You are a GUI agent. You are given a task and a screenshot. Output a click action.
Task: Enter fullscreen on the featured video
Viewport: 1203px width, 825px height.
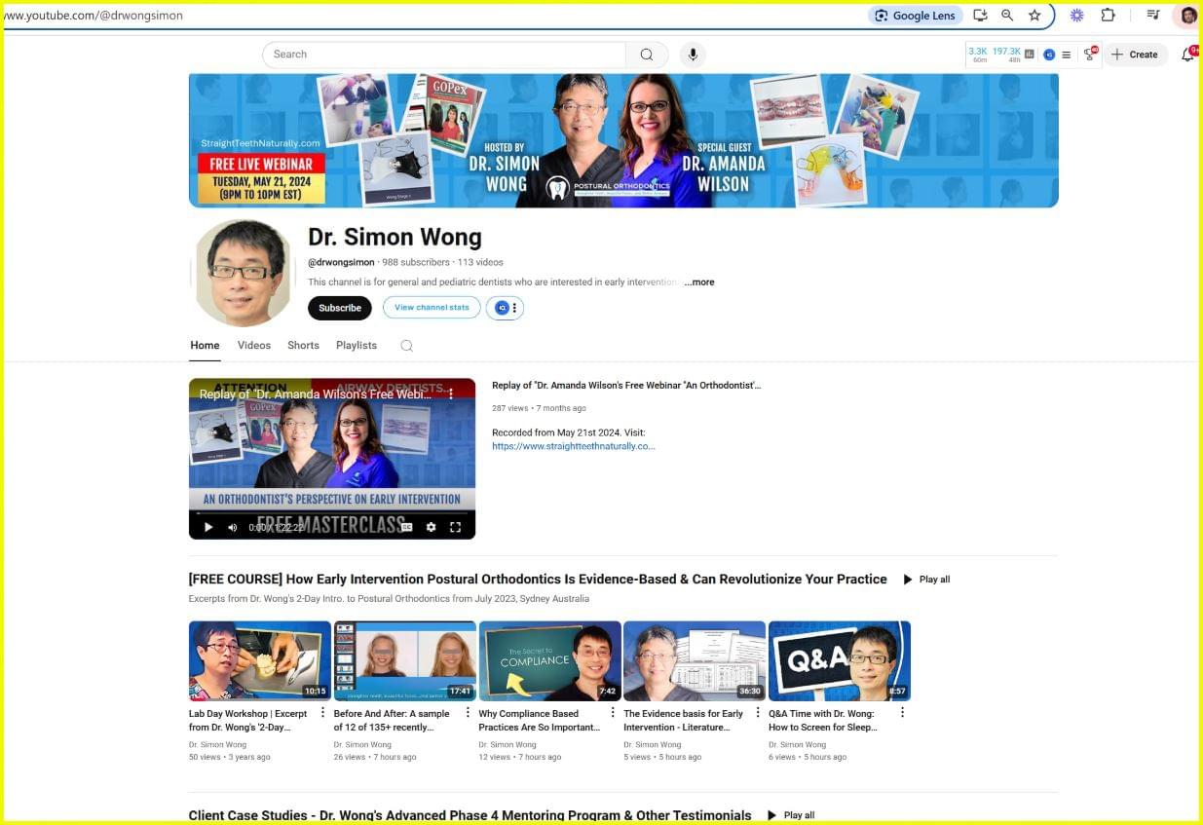[455, 527]
